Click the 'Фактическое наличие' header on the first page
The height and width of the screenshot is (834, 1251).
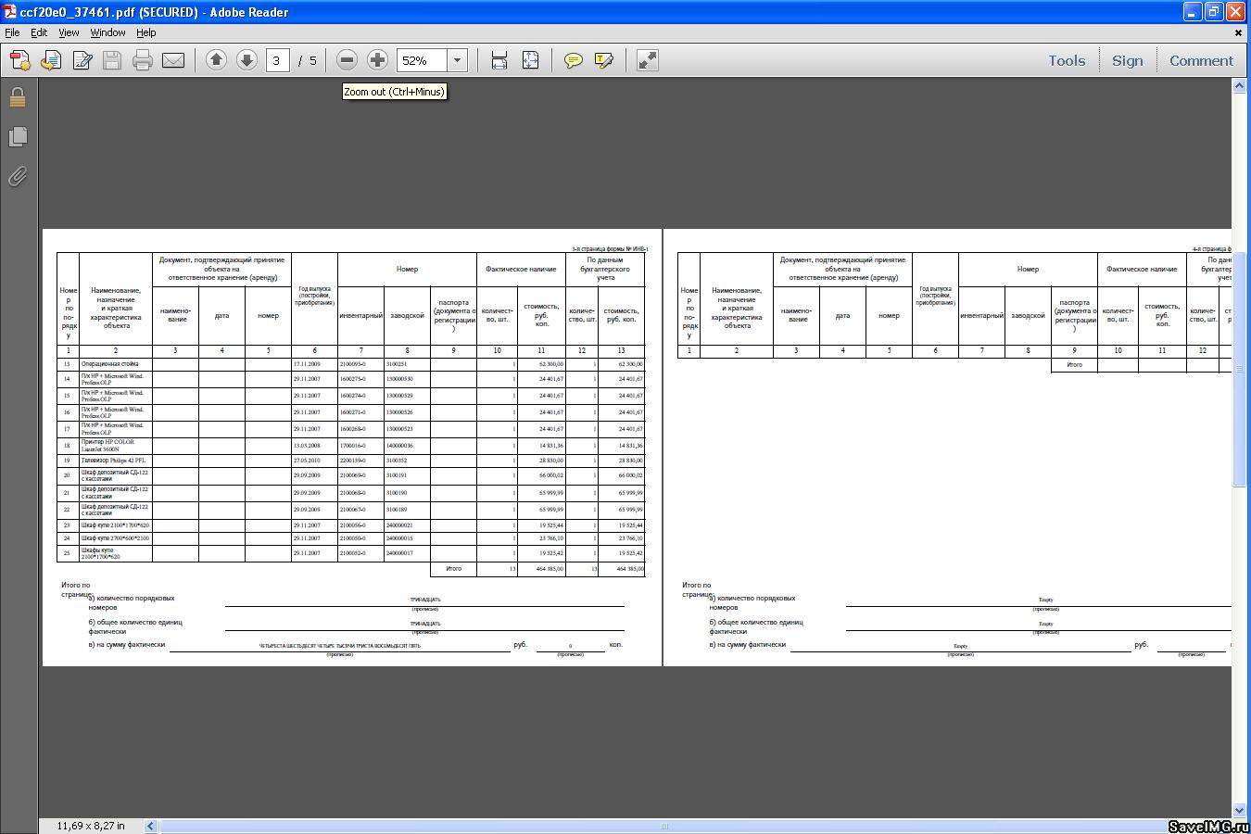pyautogui.click(x=521, y=270)
